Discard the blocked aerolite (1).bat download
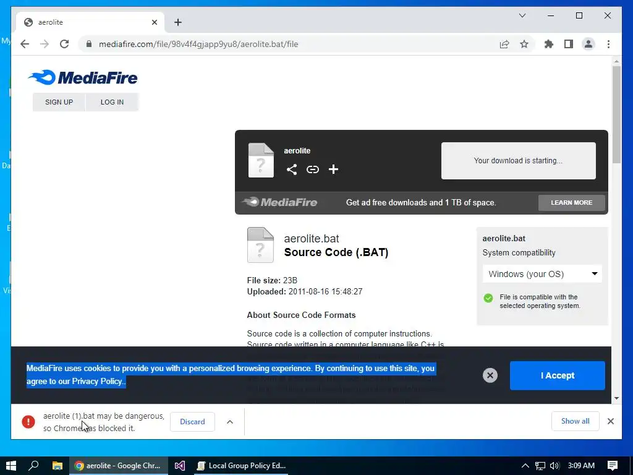This screenshot has width=633, height=475. (192, 422)
